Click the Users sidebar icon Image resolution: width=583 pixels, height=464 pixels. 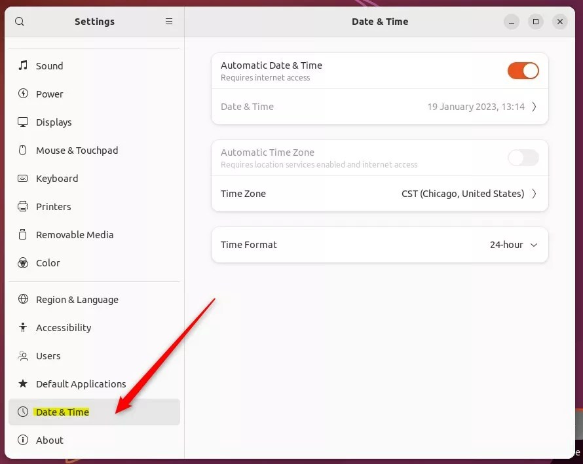click(x=22, y=356)
